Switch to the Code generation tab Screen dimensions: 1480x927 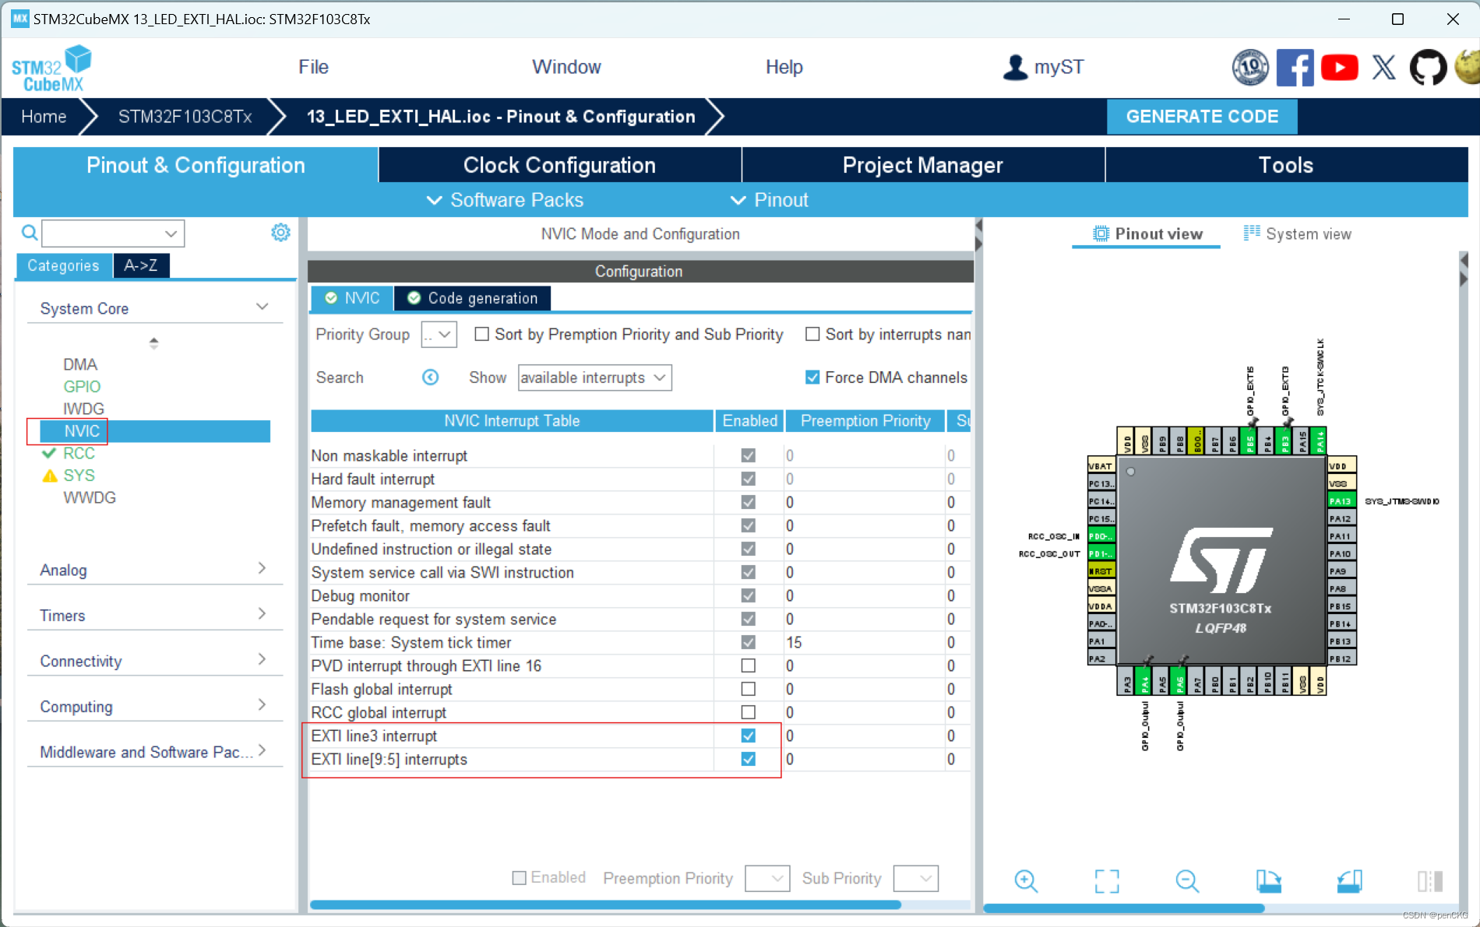coord(472,298)
